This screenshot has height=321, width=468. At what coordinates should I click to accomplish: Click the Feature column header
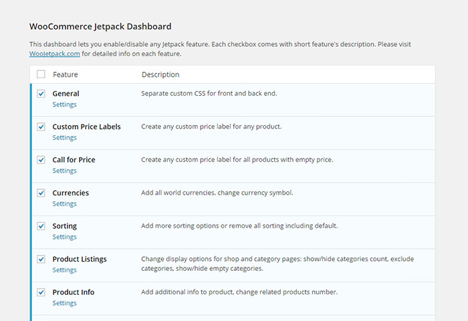point(66,74)
